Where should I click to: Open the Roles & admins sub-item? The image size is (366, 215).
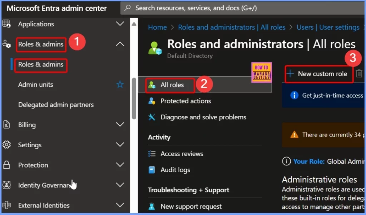click(x=41, y=65)
